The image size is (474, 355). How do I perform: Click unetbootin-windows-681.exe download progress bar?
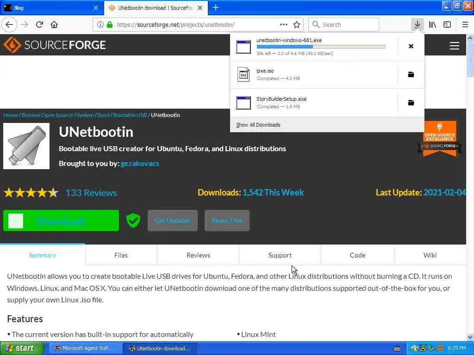click(x=321, y=47)
